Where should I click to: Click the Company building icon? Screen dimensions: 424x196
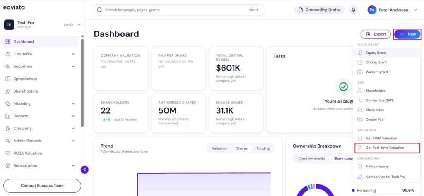pos(8,129)
